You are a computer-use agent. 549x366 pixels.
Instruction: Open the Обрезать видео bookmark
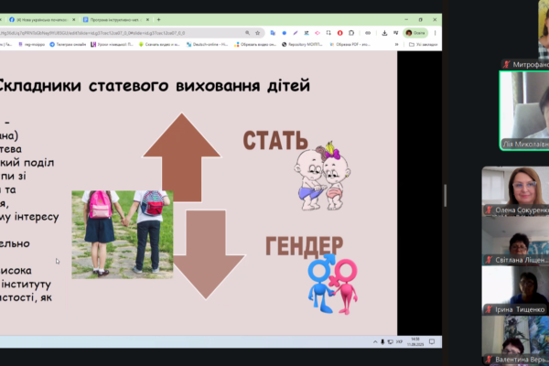[255, 45]
